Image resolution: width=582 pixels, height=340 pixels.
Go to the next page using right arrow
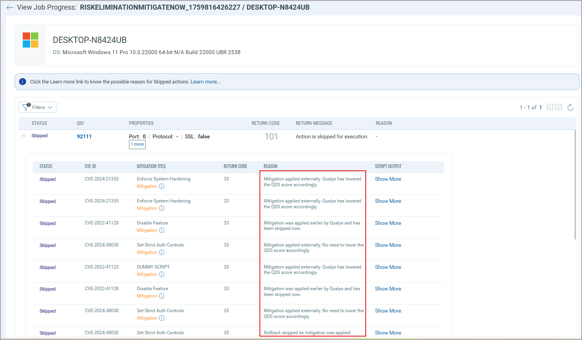(x=558, y=107)
